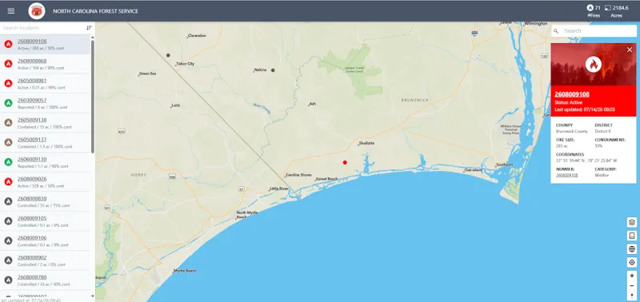Screen dimensions: 640x302
Task: Click the gray fire icon for incident 2608008902
Action: point(8,260)
